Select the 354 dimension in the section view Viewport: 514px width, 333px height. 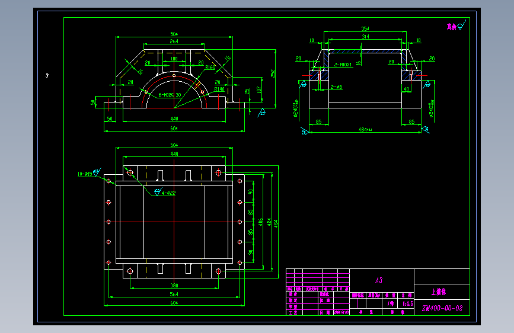click(365, 29)
